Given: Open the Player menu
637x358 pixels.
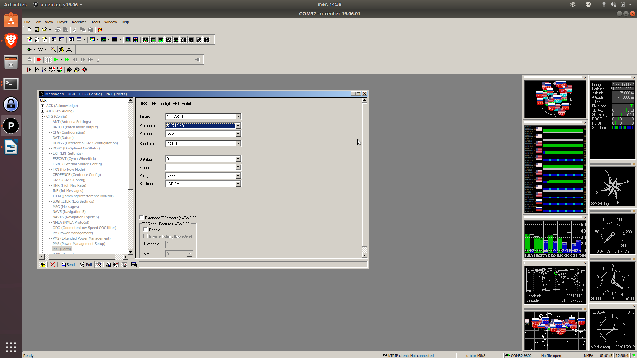Looking at the screenshot, I should 62,22.
